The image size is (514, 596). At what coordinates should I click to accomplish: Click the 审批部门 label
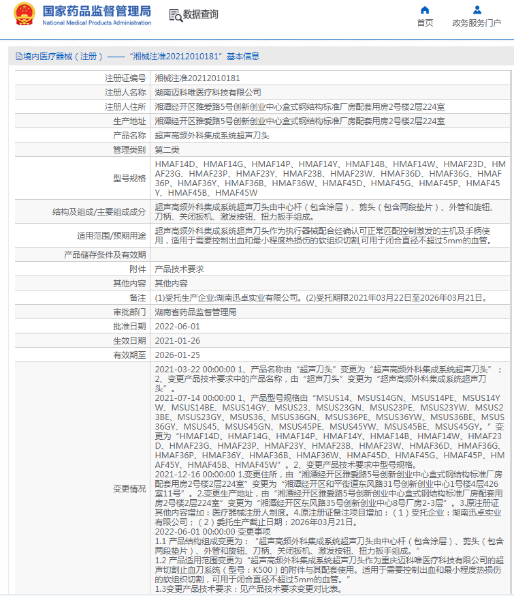129,312
